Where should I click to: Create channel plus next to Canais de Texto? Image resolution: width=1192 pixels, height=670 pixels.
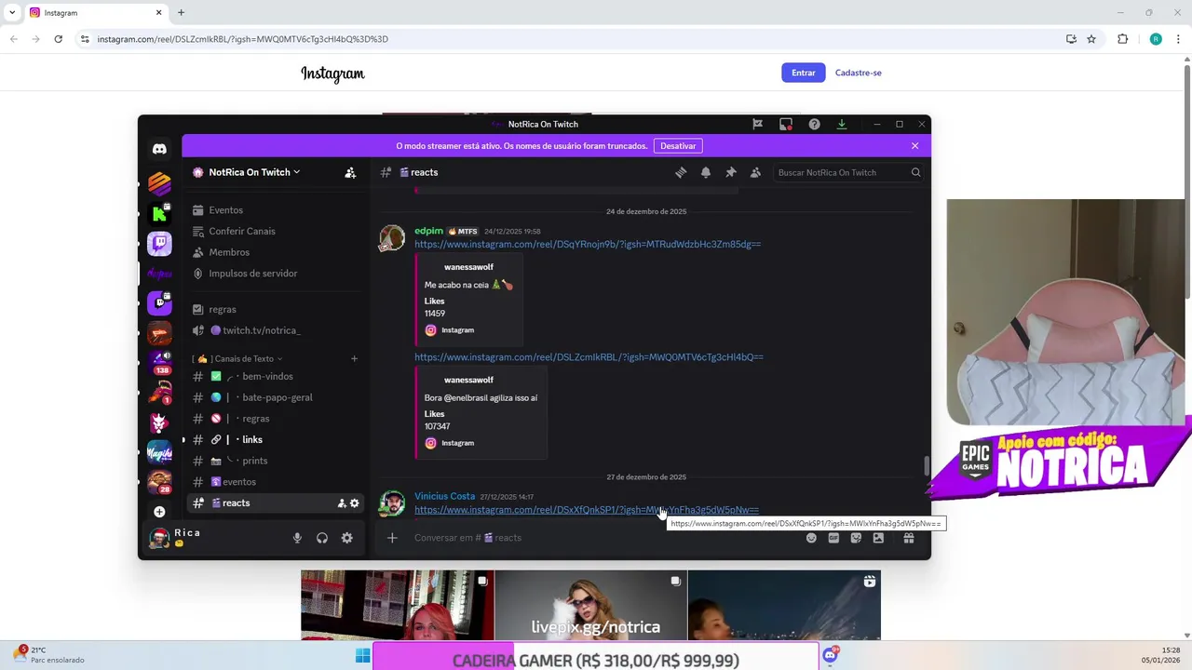354,358
